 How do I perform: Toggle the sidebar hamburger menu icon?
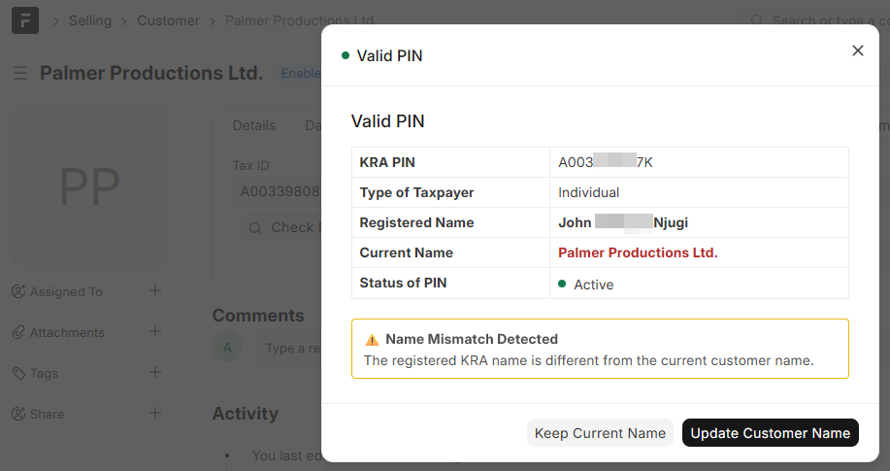(20, 74)
